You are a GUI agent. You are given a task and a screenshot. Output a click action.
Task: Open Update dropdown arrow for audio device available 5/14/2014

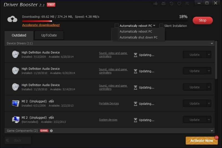tap(209, 87)
